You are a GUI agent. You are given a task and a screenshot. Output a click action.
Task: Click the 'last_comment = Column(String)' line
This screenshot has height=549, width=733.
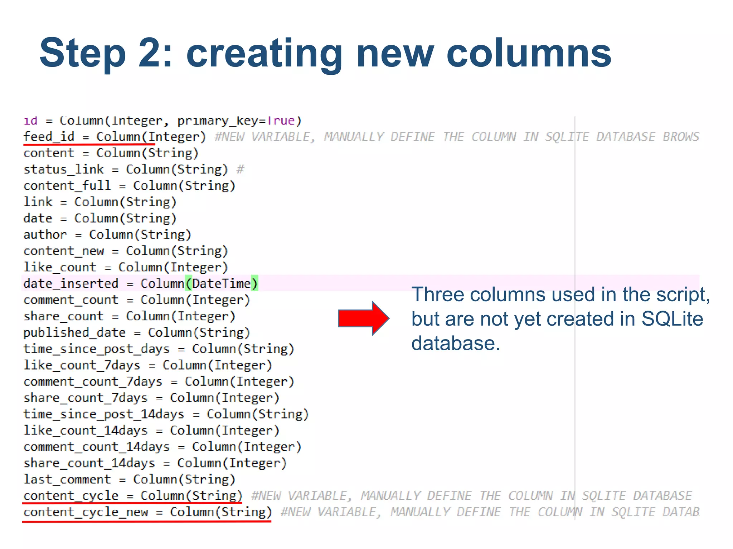click(x=129, y=480)
